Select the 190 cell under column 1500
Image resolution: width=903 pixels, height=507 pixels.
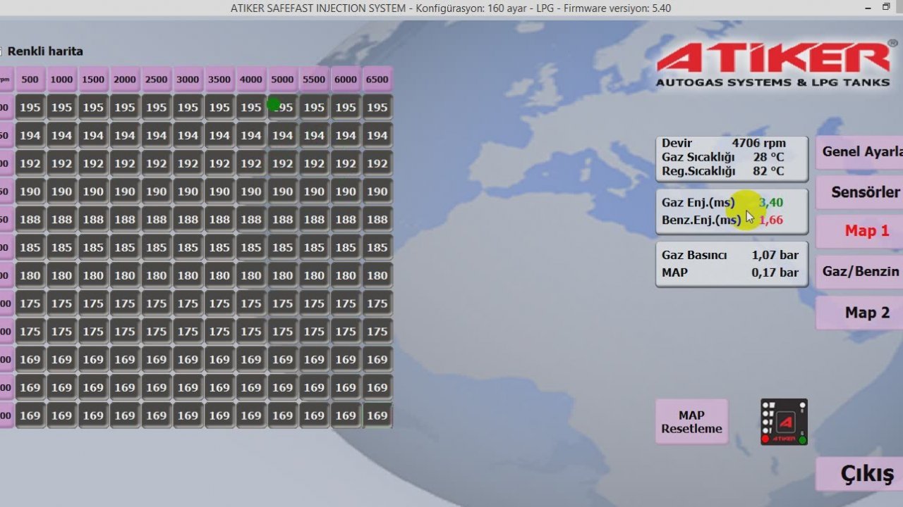pos(93,192)
